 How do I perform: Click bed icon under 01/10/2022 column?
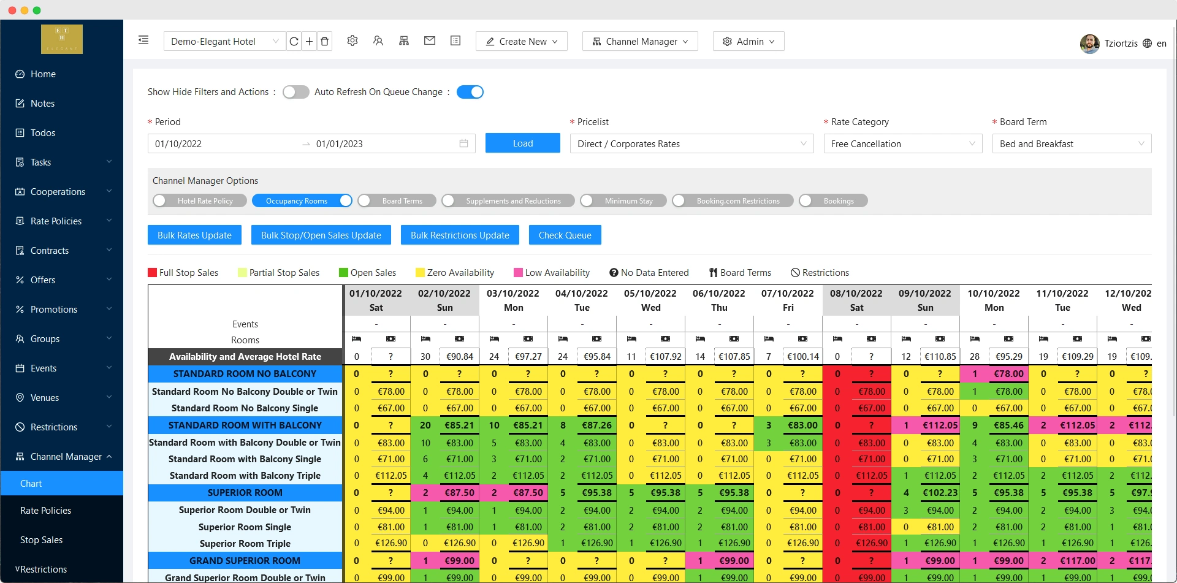(x=357, y=338)
